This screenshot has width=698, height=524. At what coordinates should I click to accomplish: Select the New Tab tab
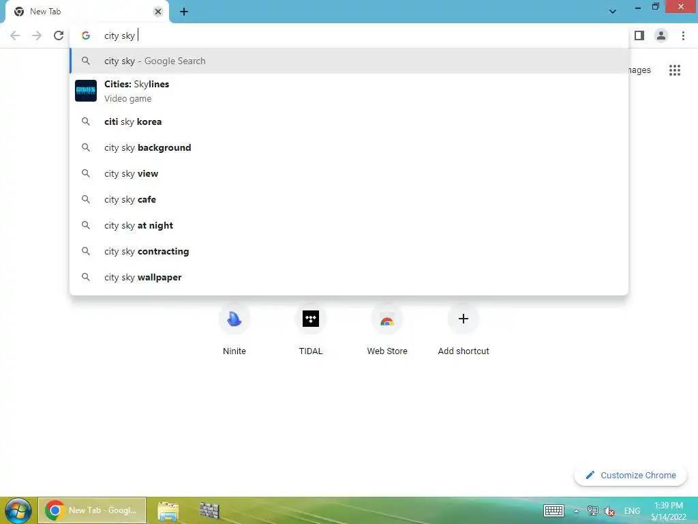[87, 12]
